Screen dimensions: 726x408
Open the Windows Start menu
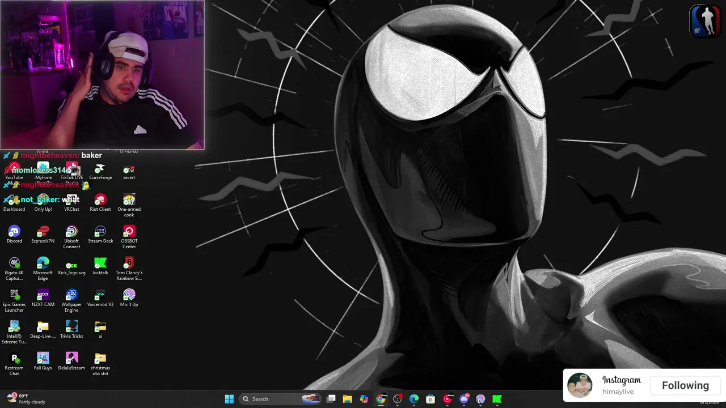(x=229, y=399)
